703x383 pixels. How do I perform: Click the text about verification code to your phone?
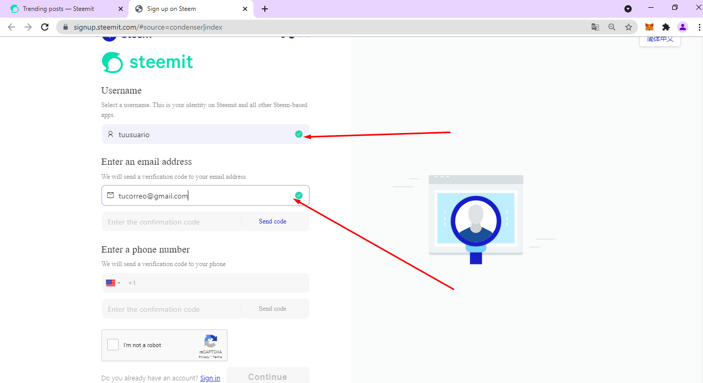[164, 264]
